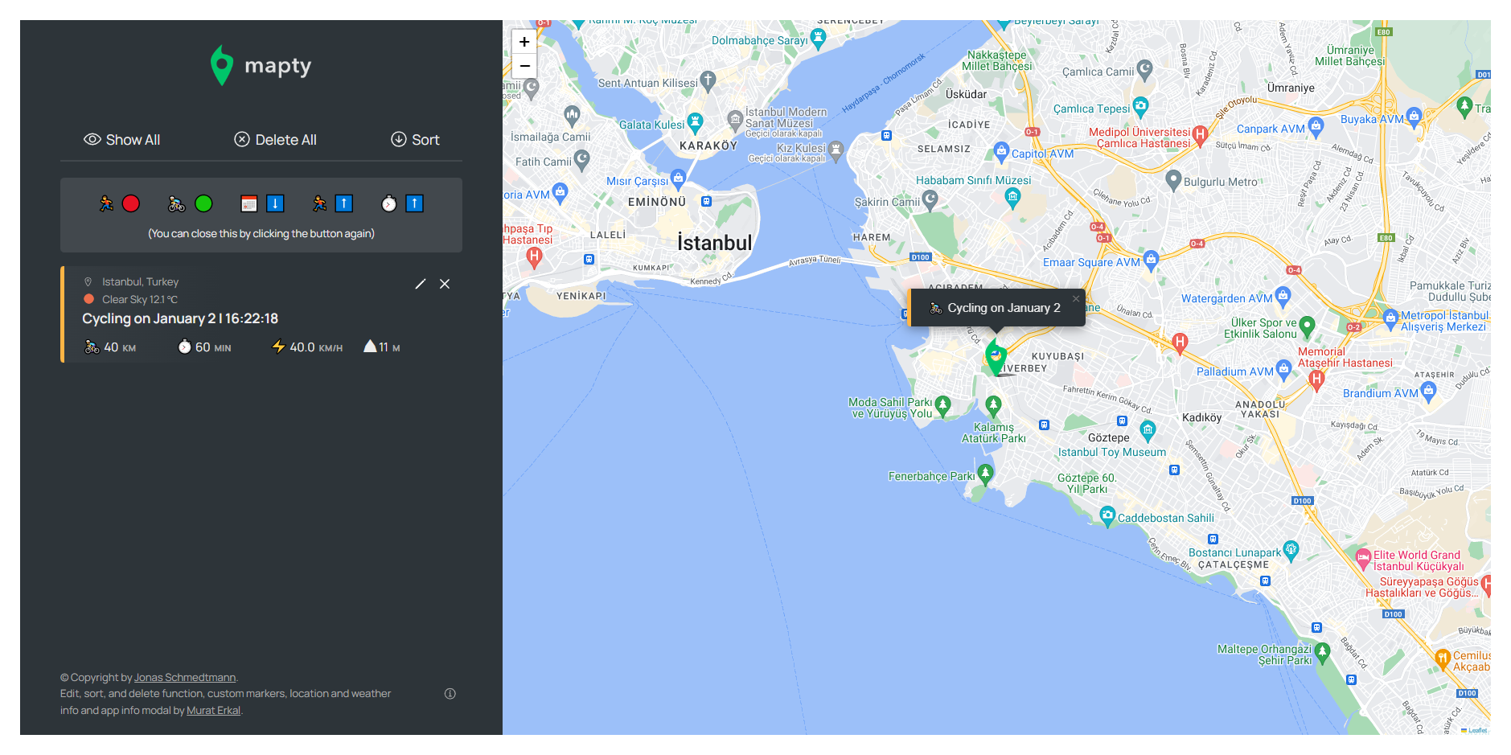
Task: Click the distance sort up-arrow
Action: click(x=343, y=203)
